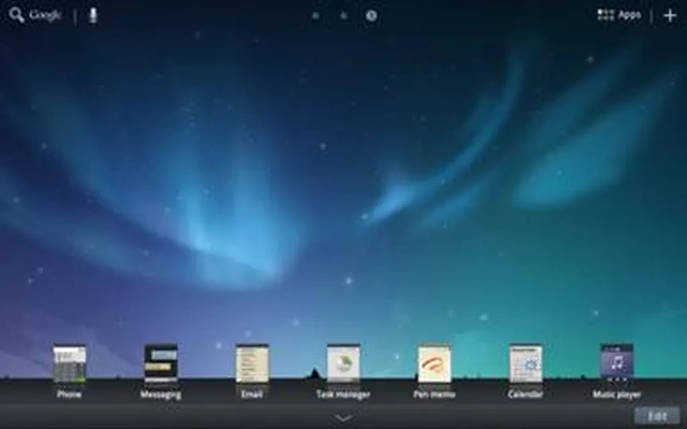
Task: Switch to the first home page dot
Action: pos(315,15)
